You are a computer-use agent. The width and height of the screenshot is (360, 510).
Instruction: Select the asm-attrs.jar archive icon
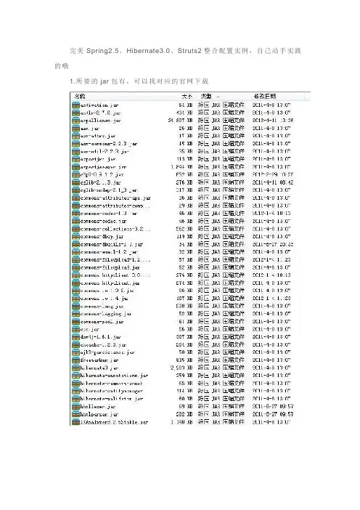tap(75, 136)
